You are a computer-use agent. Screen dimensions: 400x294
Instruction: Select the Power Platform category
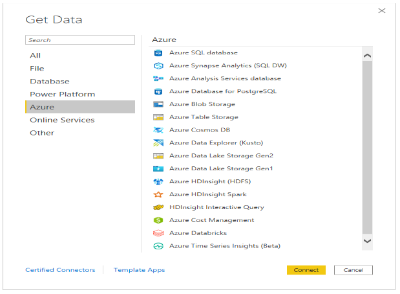[62, 95]
